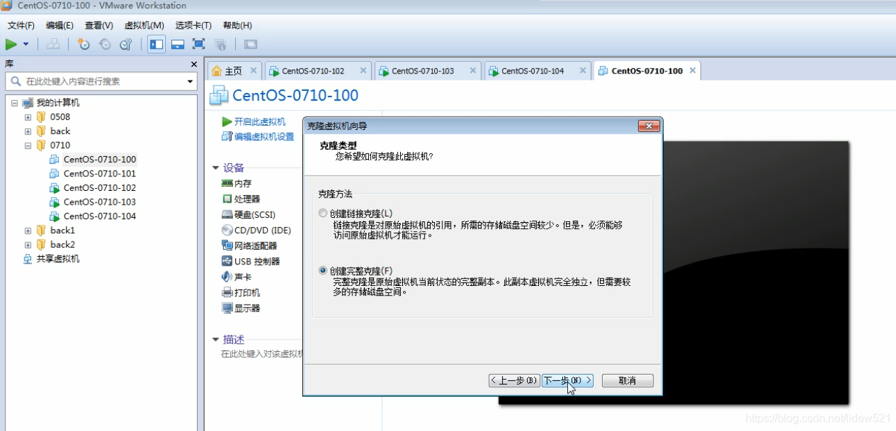Select CentOS-0710-100 in library tree
Viewport: 896px width, 431px height.
[x=100, y=160]
